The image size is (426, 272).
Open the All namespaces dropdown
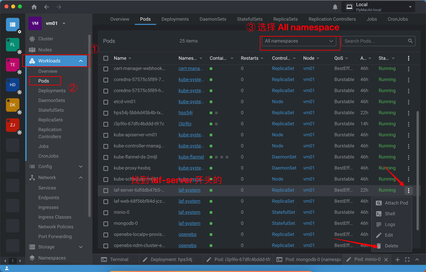pos(298,41)
